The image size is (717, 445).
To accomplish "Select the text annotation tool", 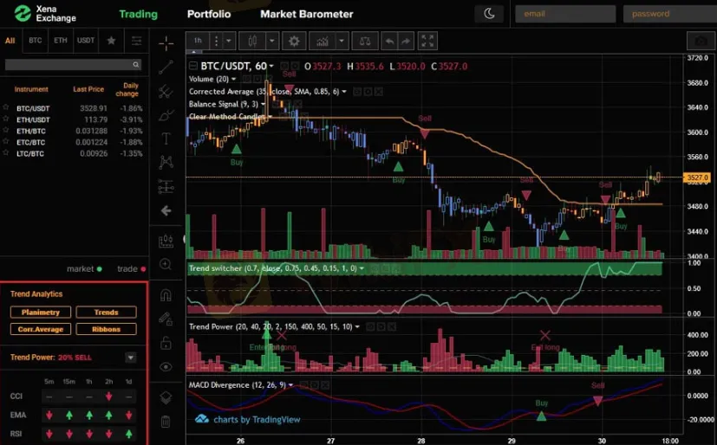I will [166, 139].
